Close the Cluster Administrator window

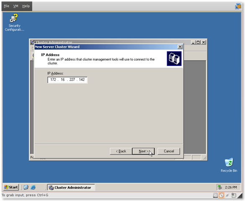[x=204, y=42]
